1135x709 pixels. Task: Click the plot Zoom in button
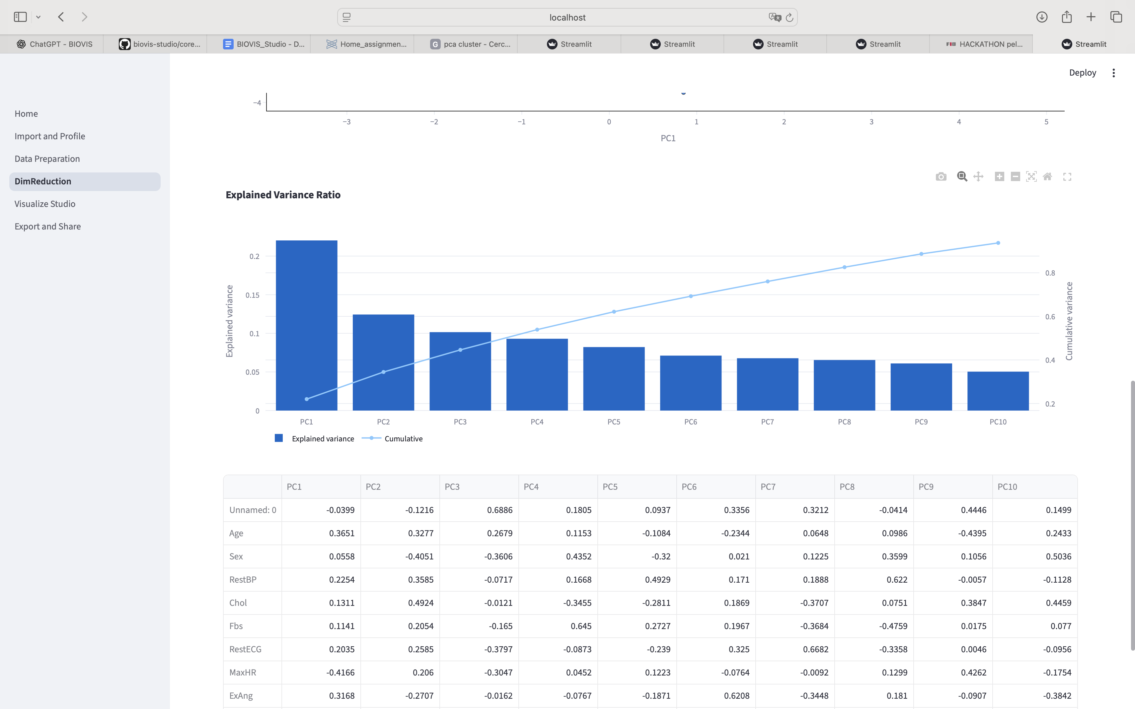(x=999, y=177)
